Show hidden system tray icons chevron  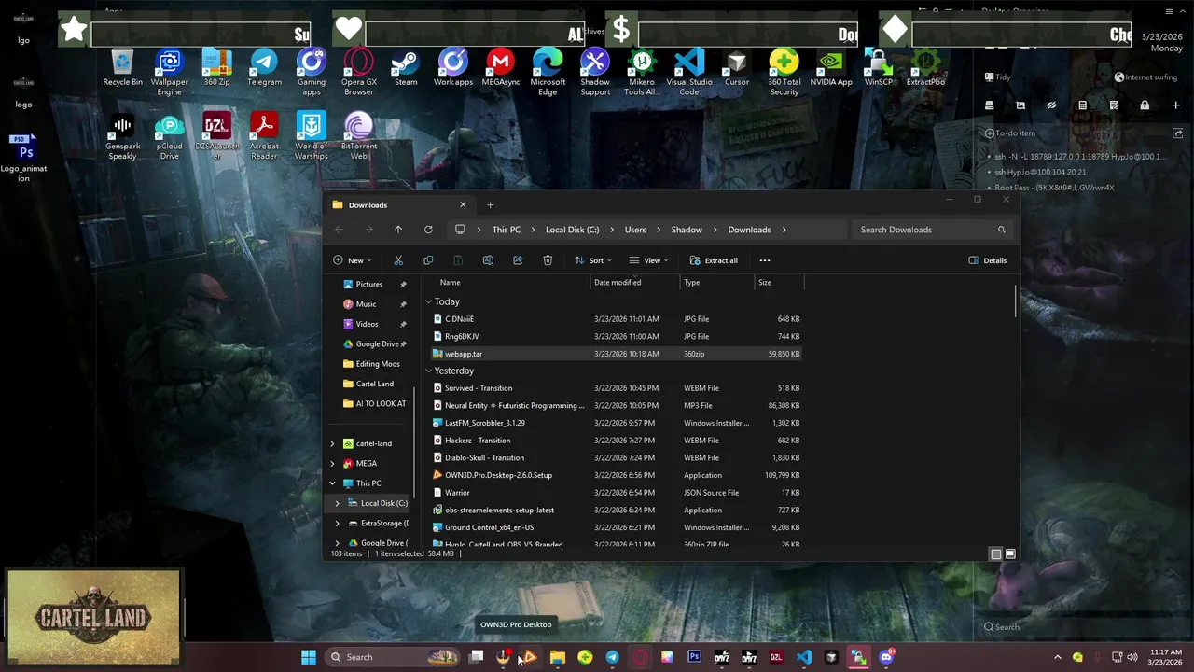tap(1057, 657)
